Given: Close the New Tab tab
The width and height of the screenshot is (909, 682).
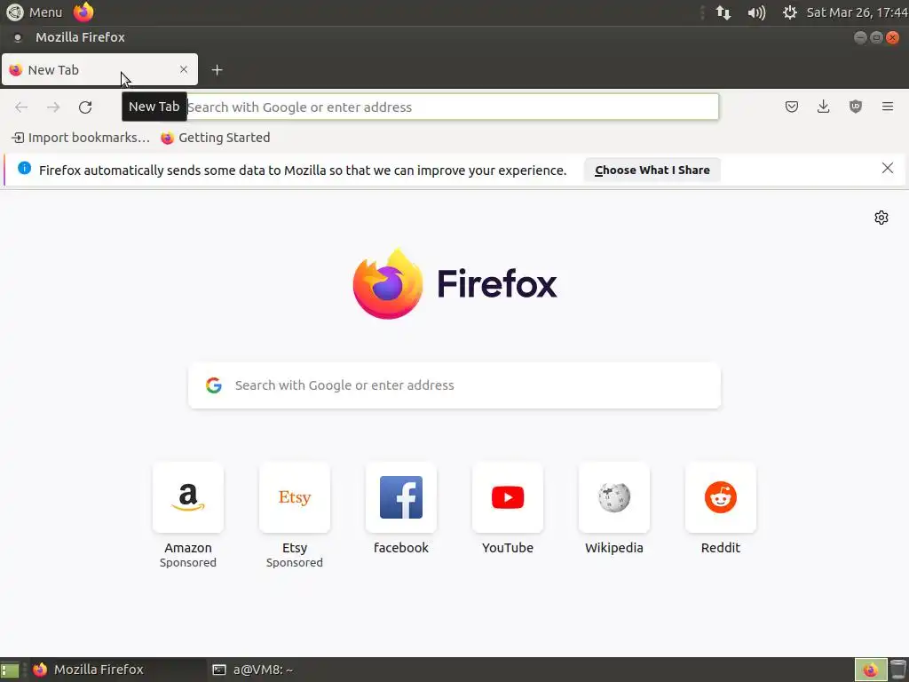Looking at the screenshot, I should [x=184, y=69].
